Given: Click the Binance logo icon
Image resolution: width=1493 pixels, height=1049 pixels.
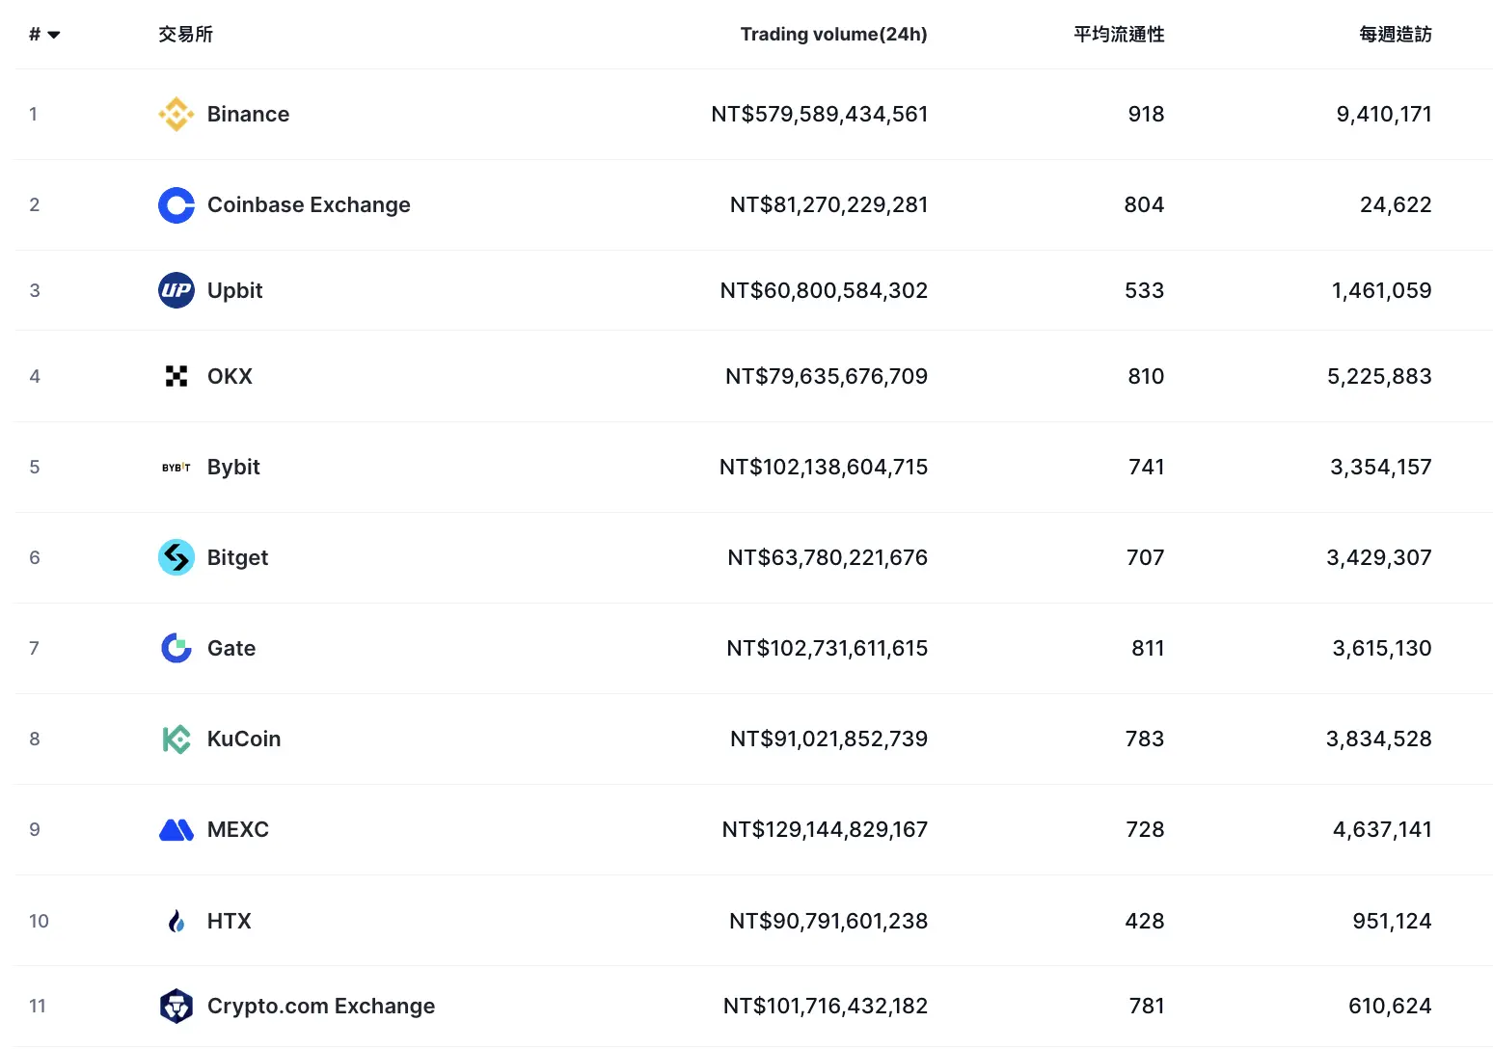Looking at the screenshot, I should (x=176, y=114).
